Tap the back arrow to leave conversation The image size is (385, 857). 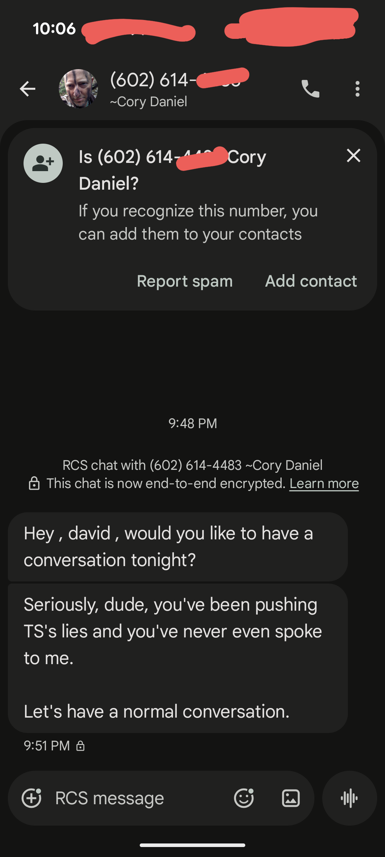click(x=27, y=89)
